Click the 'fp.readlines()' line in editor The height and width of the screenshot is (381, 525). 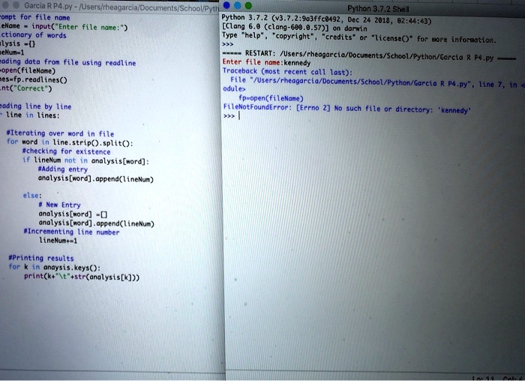[34, 79]
